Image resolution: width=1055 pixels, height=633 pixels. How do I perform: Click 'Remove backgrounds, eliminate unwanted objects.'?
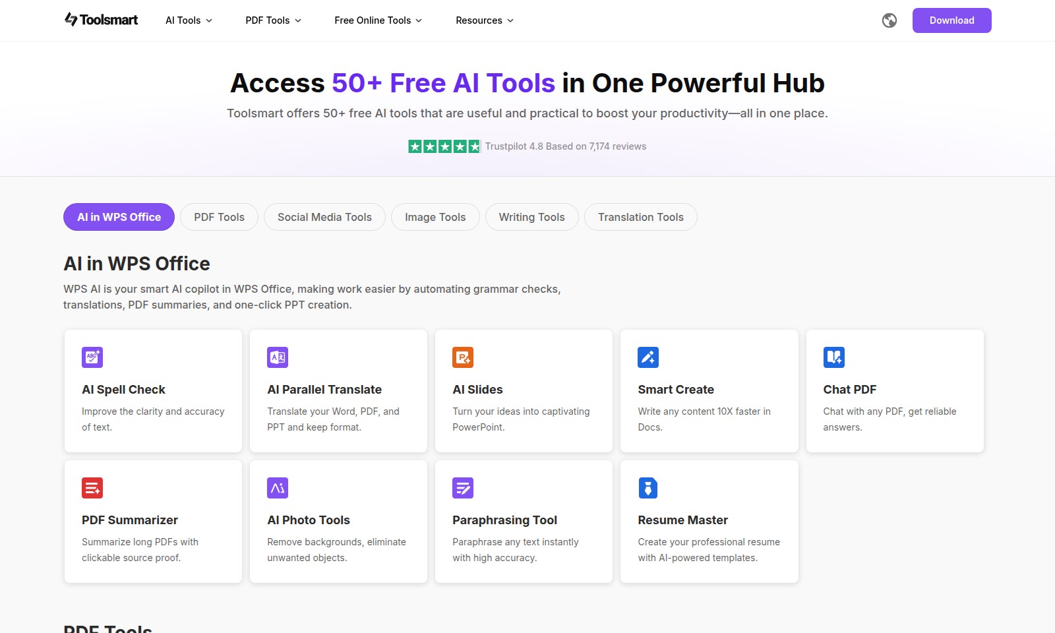(336, 550)
